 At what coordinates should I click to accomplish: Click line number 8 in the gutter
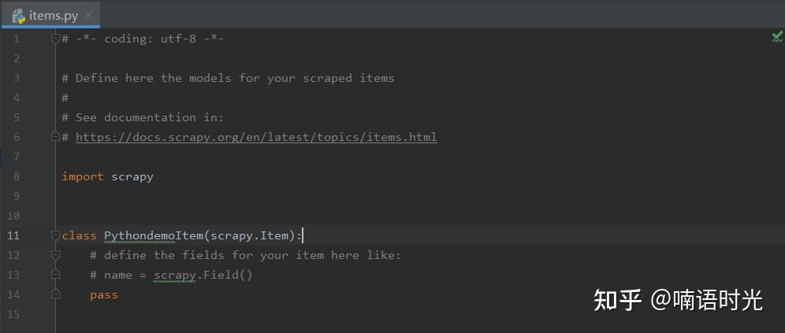pos(16,176)
